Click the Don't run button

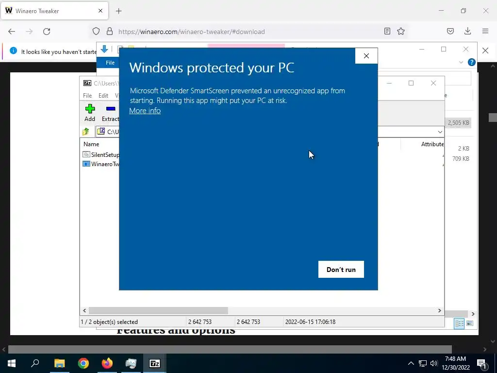[x=341, y=269]
